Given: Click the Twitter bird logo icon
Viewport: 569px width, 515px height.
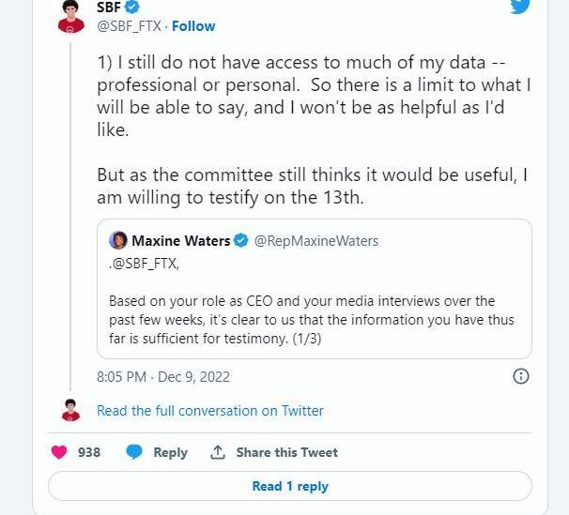Looking at the screenshot, I should [519, 6].
